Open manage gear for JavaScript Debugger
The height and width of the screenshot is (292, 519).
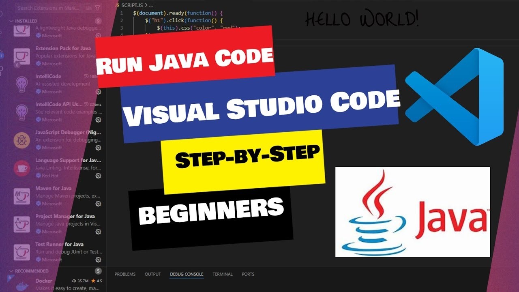pyautogui.click(x=98, y=148)
